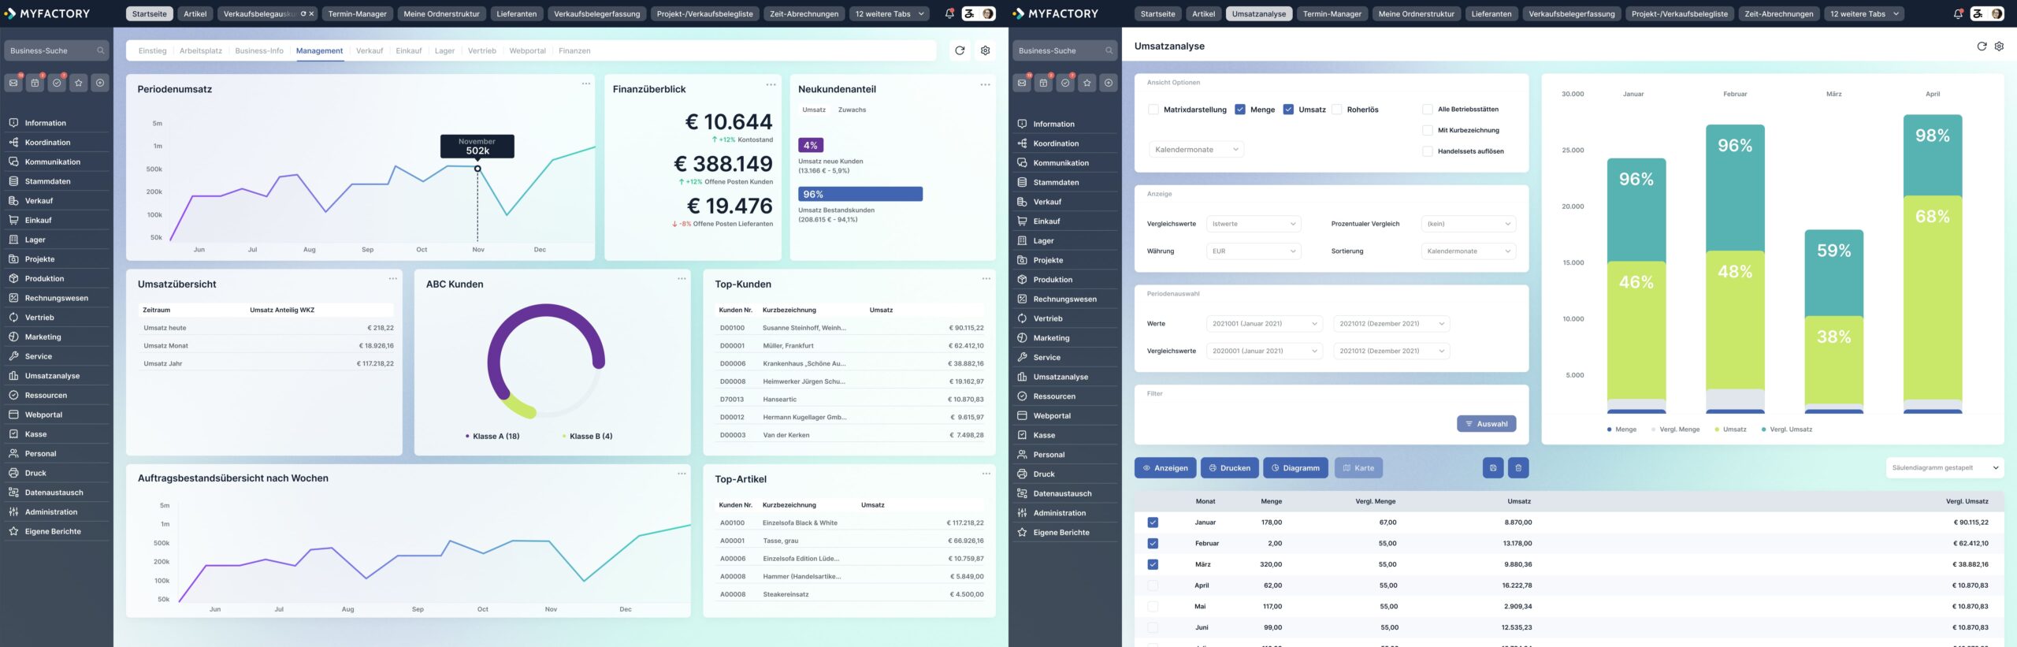This screenshot has height=647, width=2017.
Task: Open the Kalendermonate dropdown under Ansicht Optionen
Action: pos(1196,150)
